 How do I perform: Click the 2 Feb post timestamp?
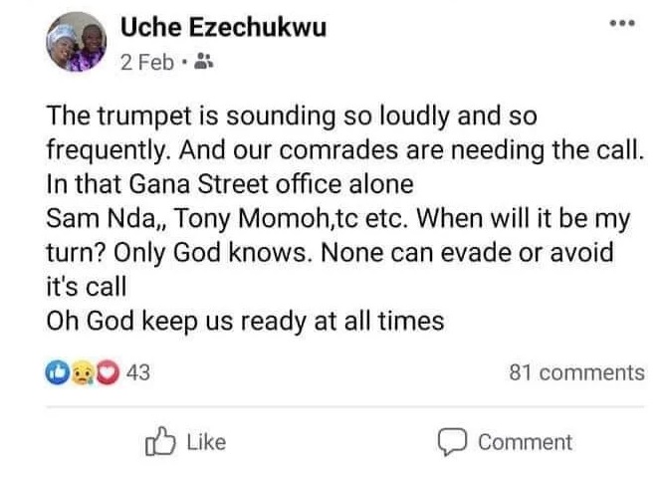(144, 62)
